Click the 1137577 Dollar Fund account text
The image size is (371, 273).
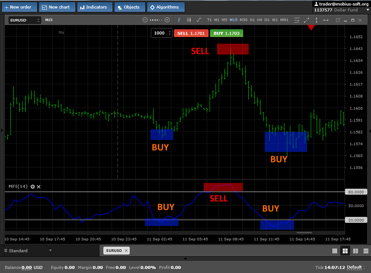tap(336, 10)
